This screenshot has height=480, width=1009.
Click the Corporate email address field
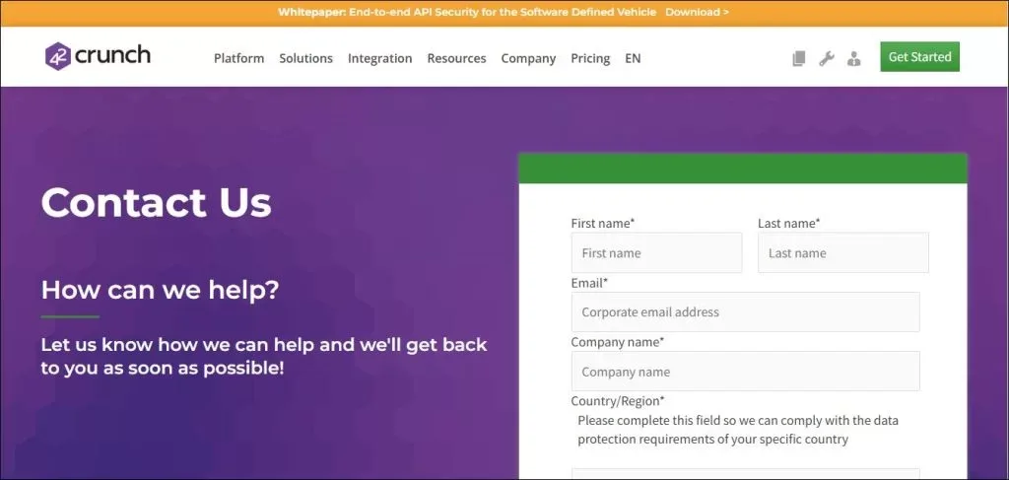click(x=745, y=312)
